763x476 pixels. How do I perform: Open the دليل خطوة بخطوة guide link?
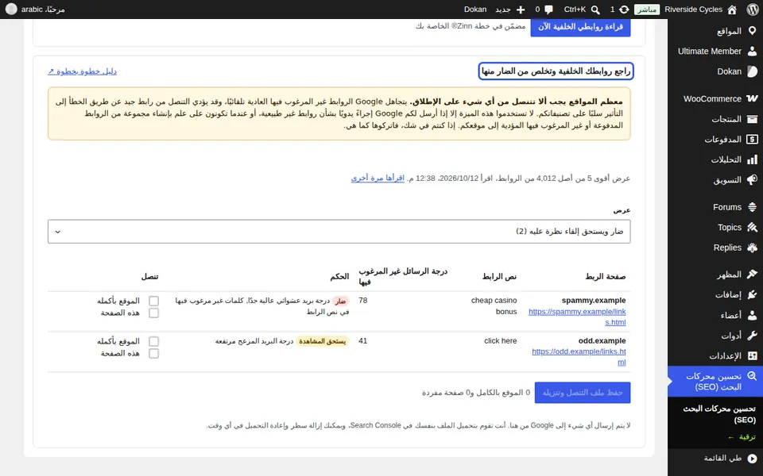tap(82, 71)
